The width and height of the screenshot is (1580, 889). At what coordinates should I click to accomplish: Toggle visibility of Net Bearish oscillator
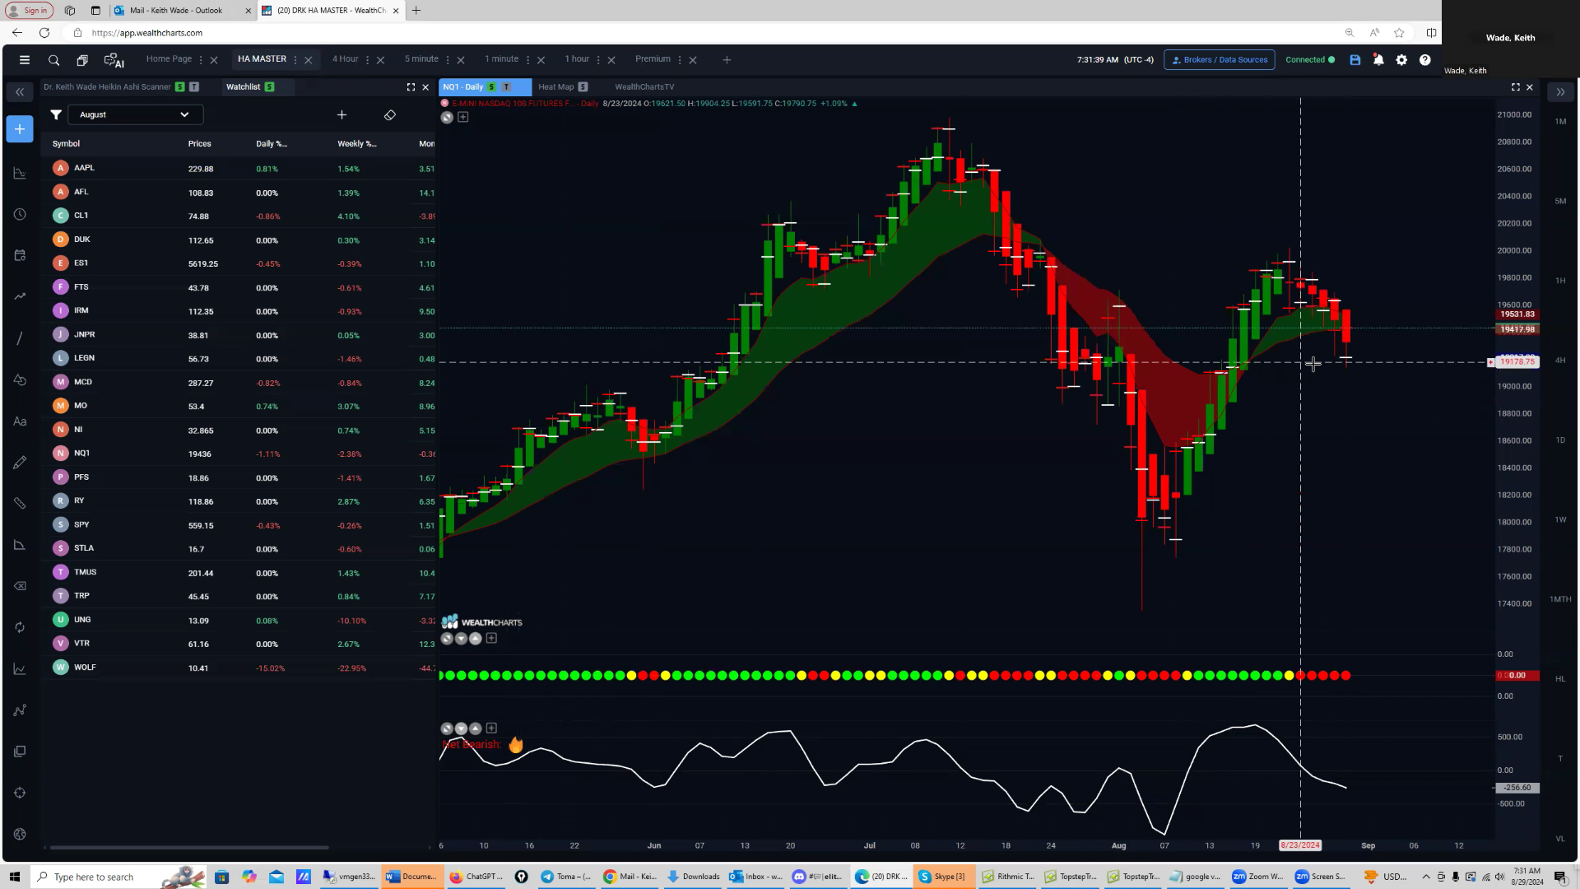click(x=447, y=729)
